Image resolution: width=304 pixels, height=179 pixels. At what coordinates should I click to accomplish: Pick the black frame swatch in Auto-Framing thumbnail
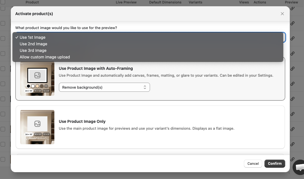(x=28, y=86)
